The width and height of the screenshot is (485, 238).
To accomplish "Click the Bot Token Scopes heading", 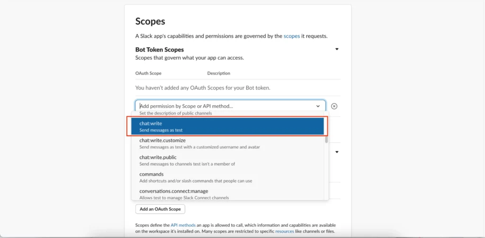I will (160, 50).
